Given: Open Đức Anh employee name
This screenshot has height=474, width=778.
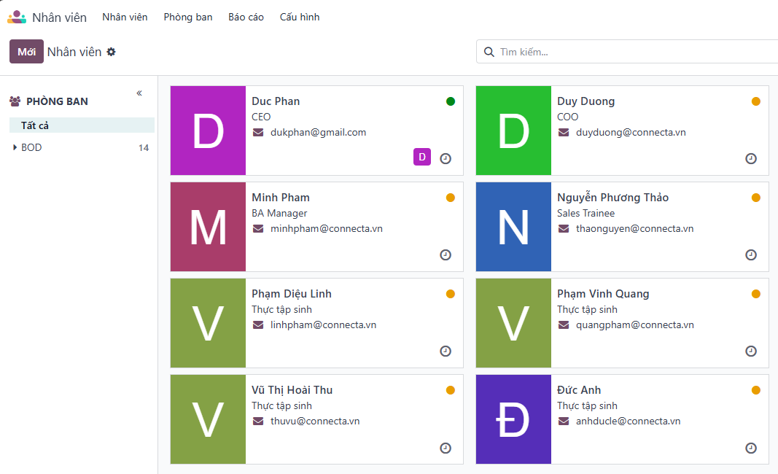Looking at the screenshot, I should pyautogui.click(x=578, y=390).
